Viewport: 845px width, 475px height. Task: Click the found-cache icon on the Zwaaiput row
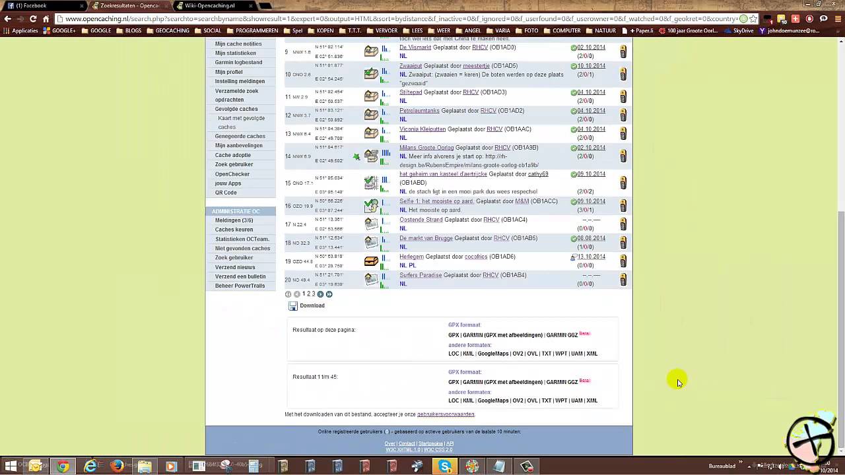click(x=371, y=74)
